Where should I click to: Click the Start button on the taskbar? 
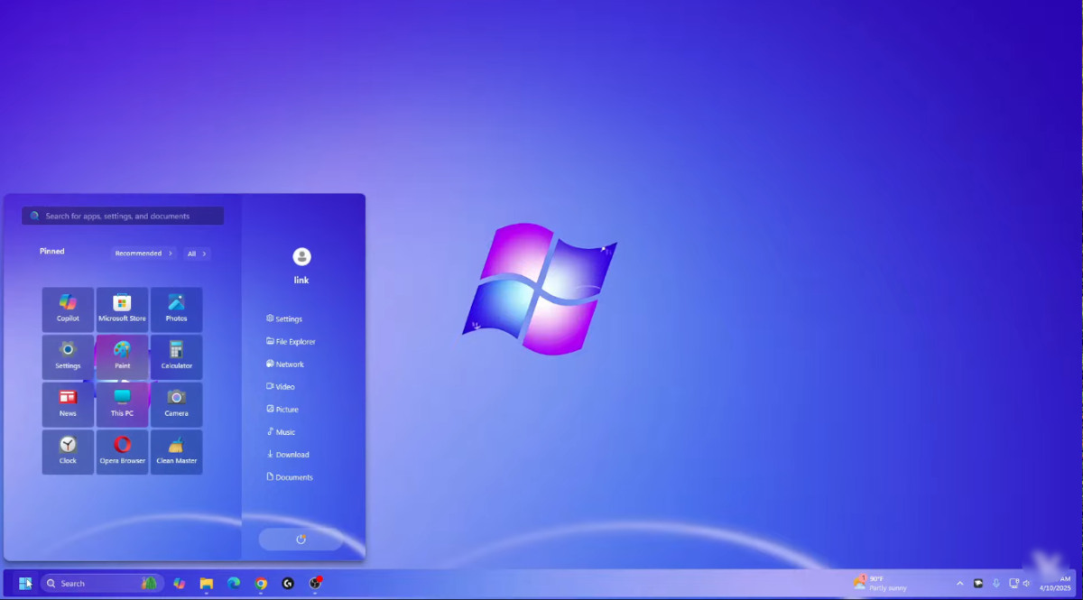(25, 584)
